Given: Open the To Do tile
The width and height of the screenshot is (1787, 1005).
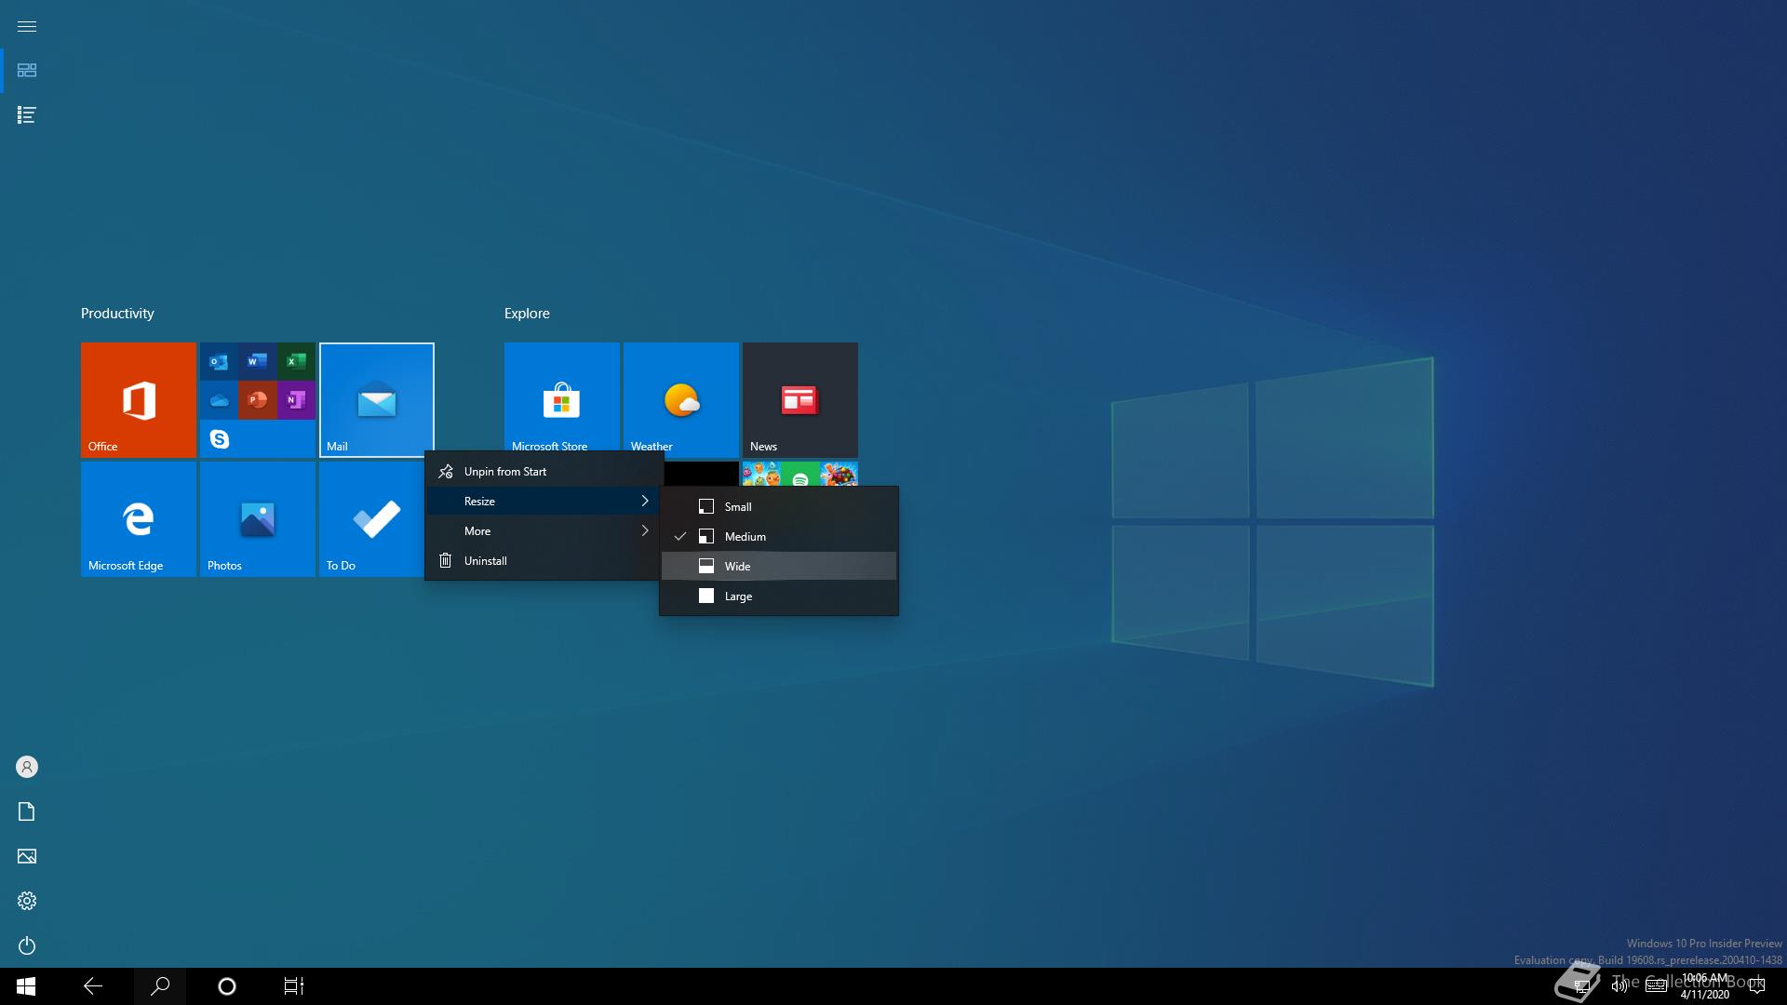Looking at the screenshot, I should tap(371, 519).
